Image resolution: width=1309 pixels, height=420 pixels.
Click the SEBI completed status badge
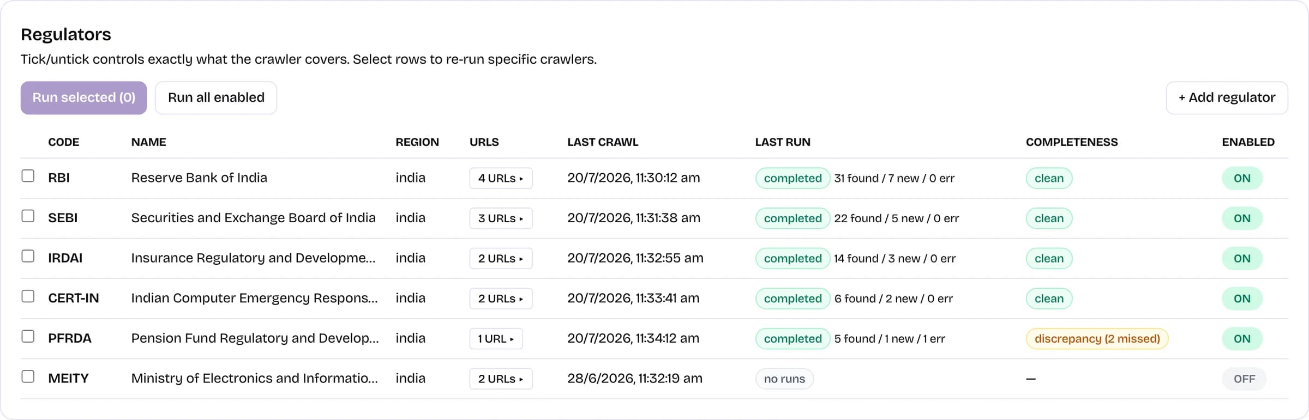[x=792, y=218]
